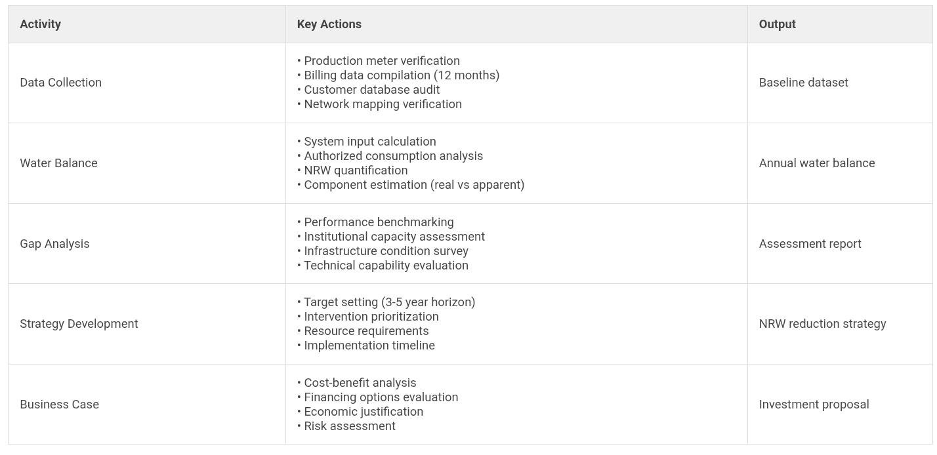Click the Billing data compilation line
937x455 pixels.
401,75
